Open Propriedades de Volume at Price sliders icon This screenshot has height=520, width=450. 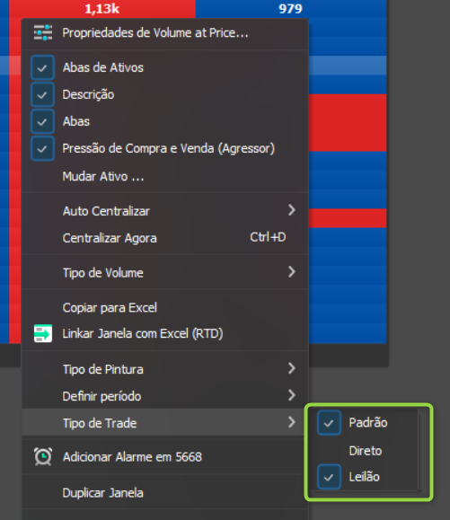pos(43,32)
